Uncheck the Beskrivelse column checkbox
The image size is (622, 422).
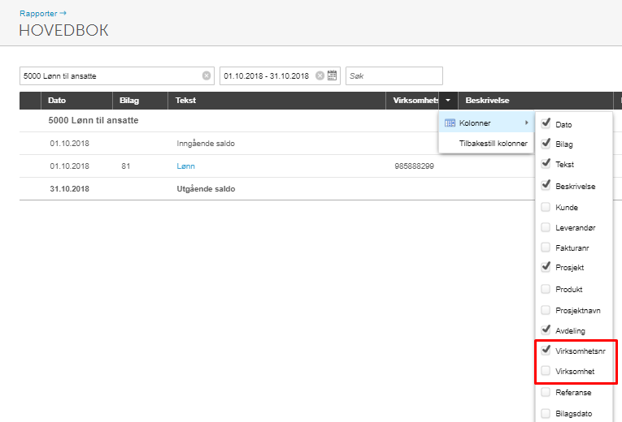point(546,185)
